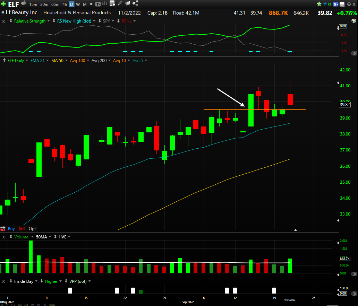Viewport: 358px width, 306px height.
Task: Click the reorder arrows beside ELF Daily
Action: [4, 60]
